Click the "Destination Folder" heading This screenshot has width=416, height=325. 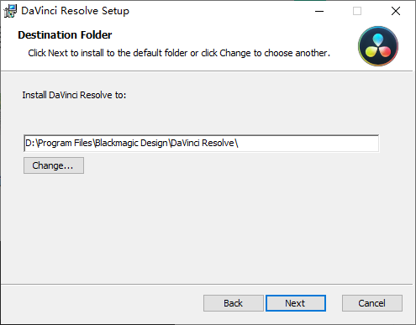[65, 35]
